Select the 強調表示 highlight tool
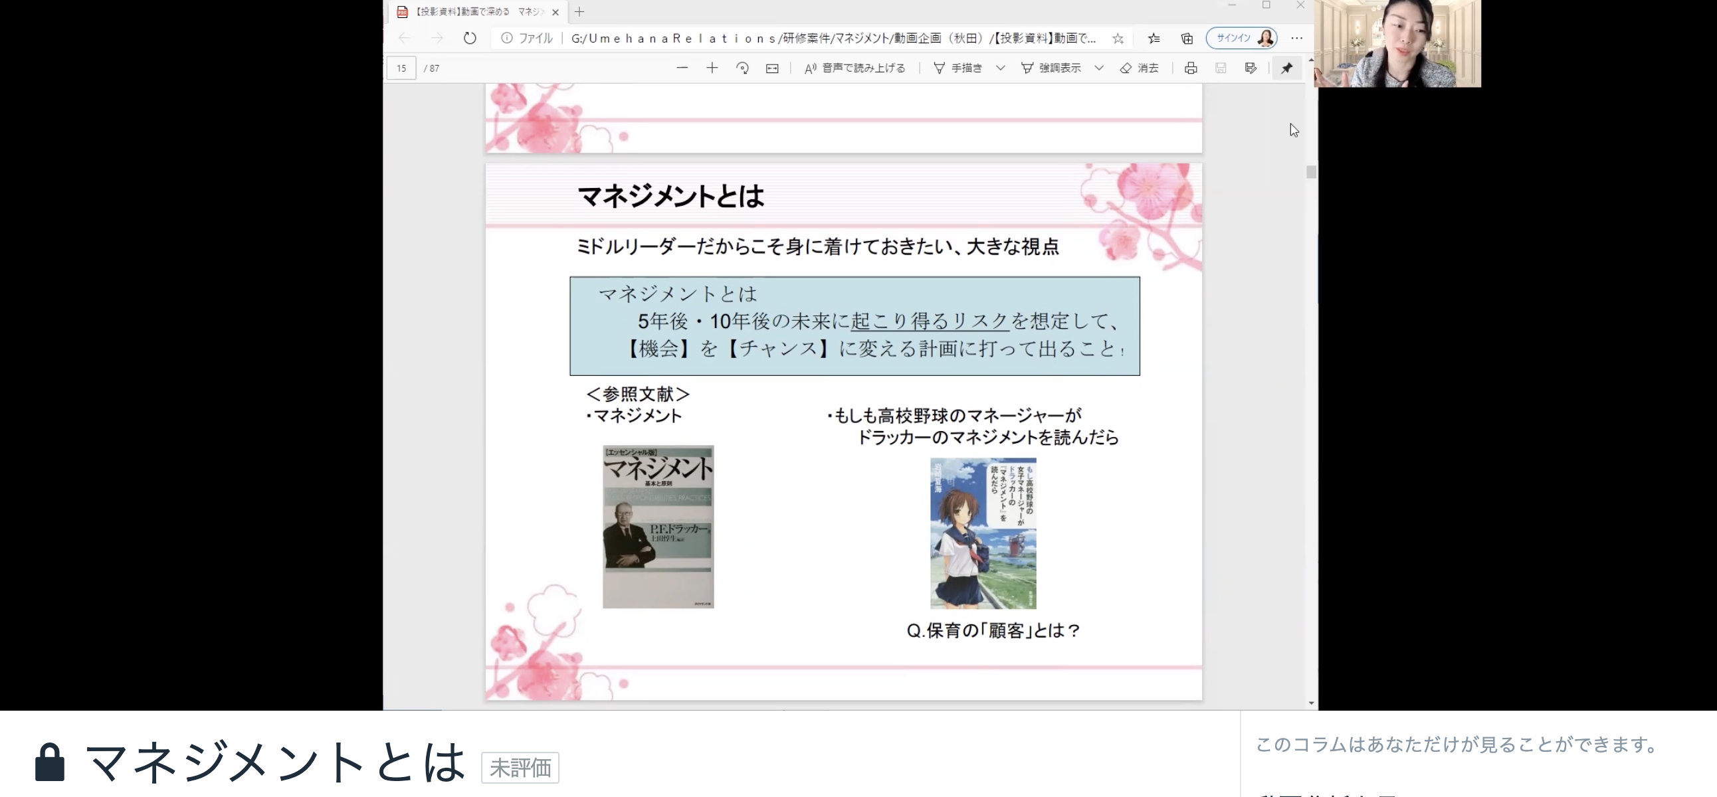The image size is (1717, 797). point(1051,68)
